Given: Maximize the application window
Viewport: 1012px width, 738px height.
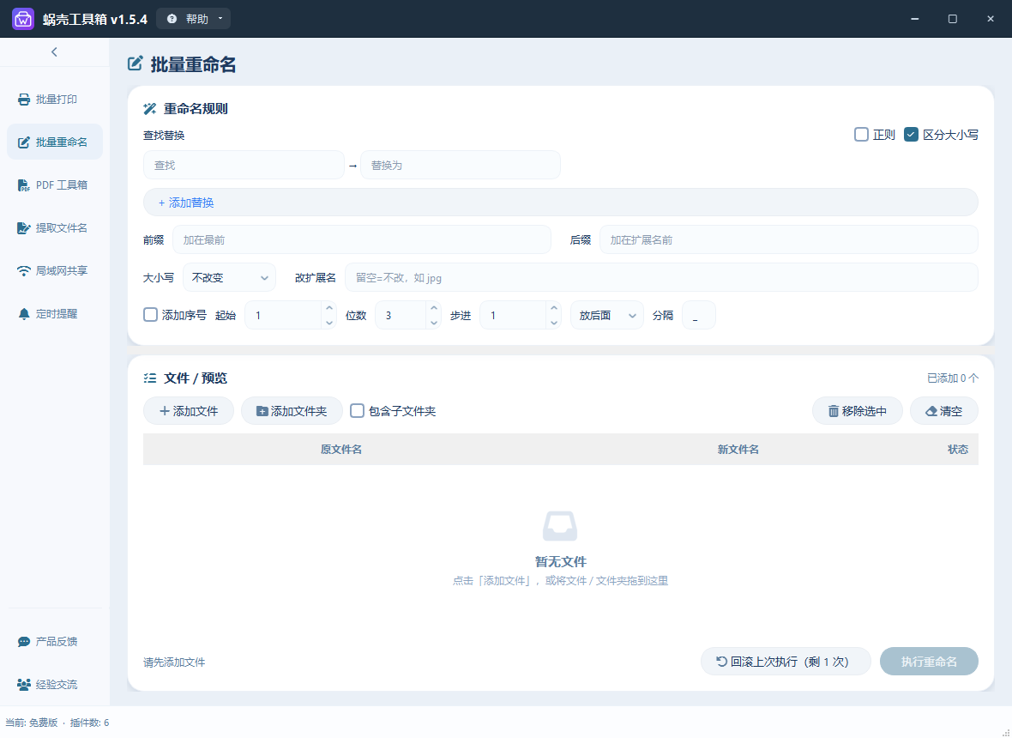Looking at the screenshot, I should [x=952, y=19].
